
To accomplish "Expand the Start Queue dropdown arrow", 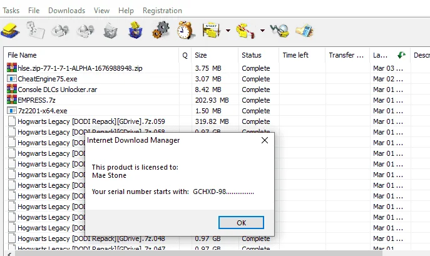I will 228,31.
